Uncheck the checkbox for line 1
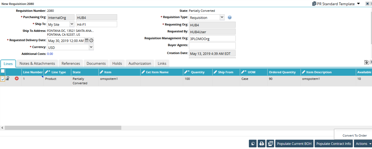 click(x=3, y=79)
